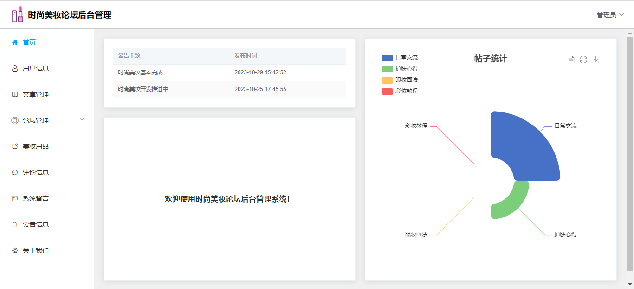Open 评论信息 page
Screen dimensions: 634x289
click(x=47, y=172)
